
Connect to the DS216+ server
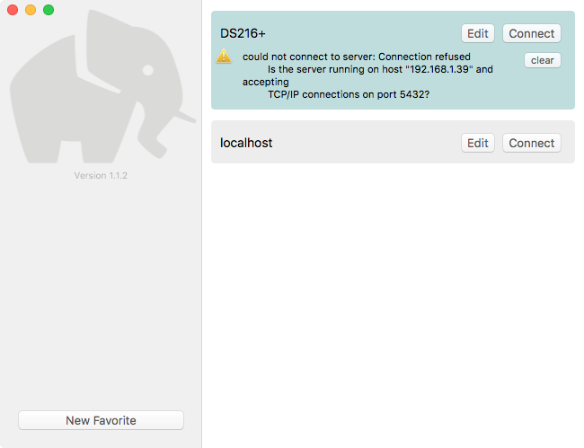(532, 33)
